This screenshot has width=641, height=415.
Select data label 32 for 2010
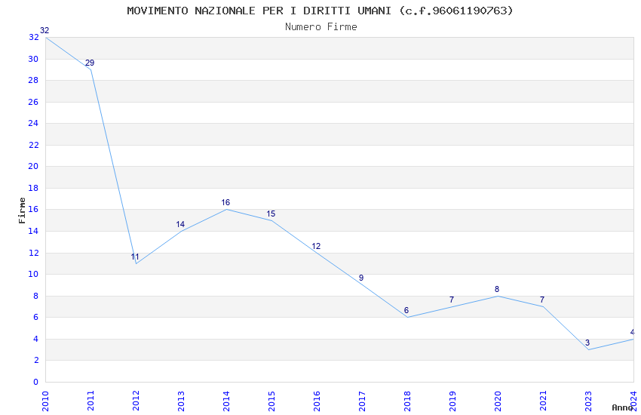click(44, 30)
